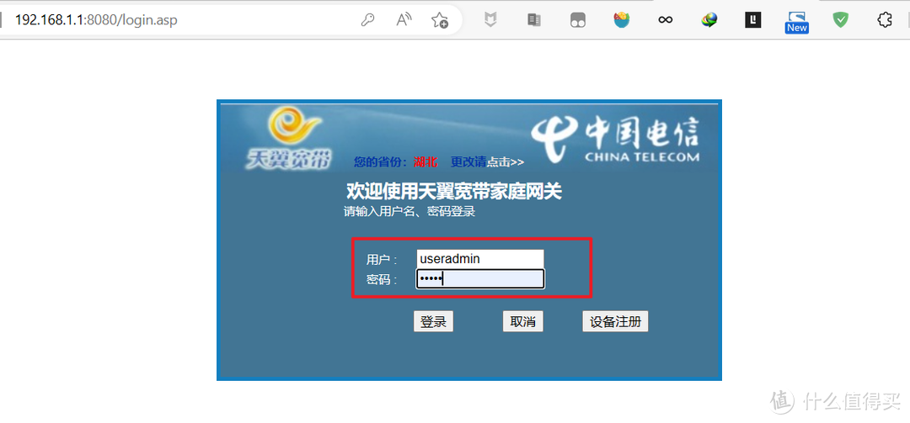The height and width of the screenshot is (423, 910).
Task: Click the address bar URL 192.168.1.1:8080/login.asp
Action: click(96, 20)
